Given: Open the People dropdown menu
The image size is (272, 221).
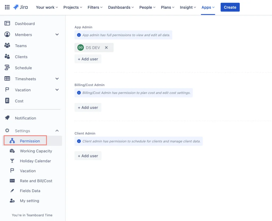Looking at the screenshot, I should 147,7.
